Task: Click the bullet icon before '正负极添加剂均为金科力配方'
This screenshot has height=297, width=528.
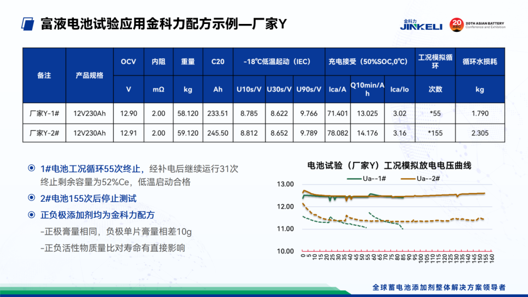Action: click(x=31, y=215)
